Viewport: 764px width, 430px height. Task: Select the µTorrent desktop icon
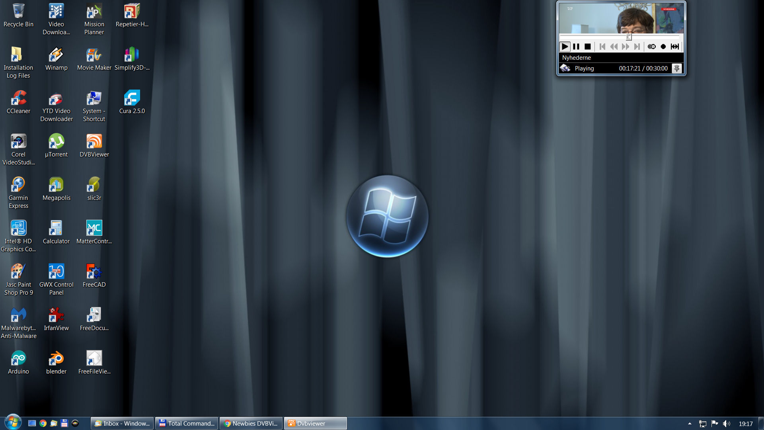click(x=56, y=145)
